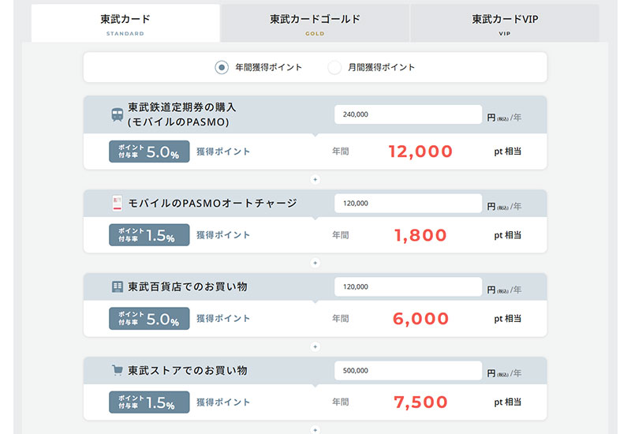This screenshot has height=434, width=631.
Task: Click the 5.0% point rate badge for commuter pass
Action: pos(149,152)
